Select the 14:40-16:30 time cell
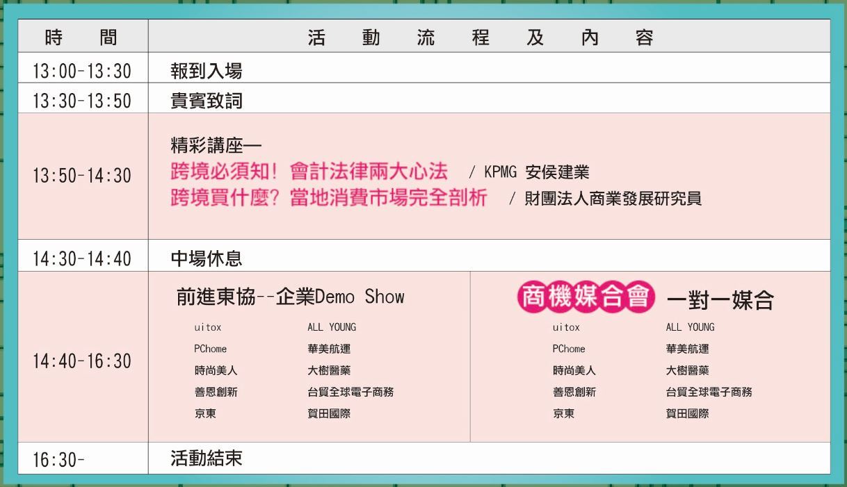The width and height of the screenshot is (847, 487). [82, 361]
